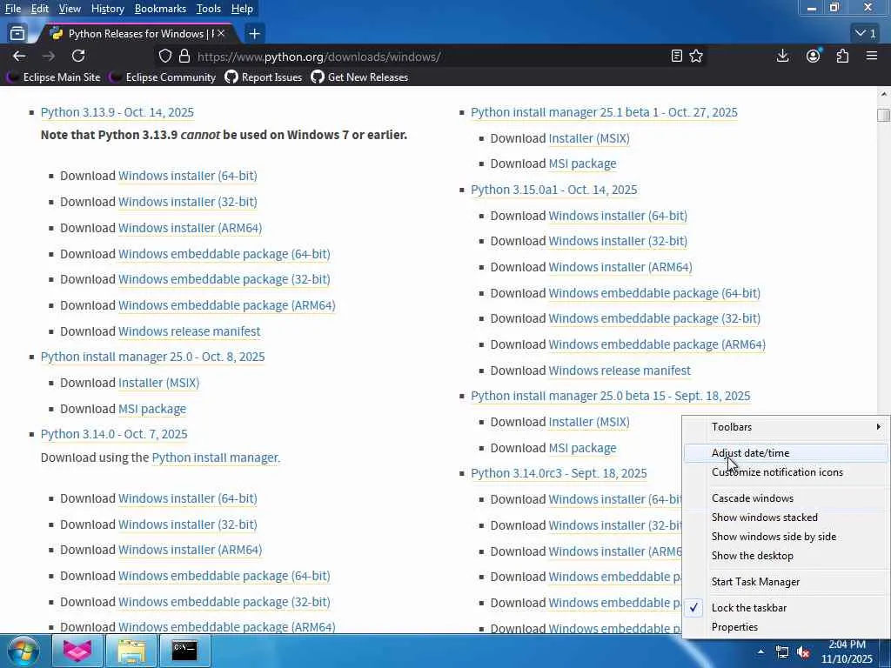
Task: Open Python 3.14.0rc3 - Sept. 18, 2025 link
Action: (x=559, y=473)
